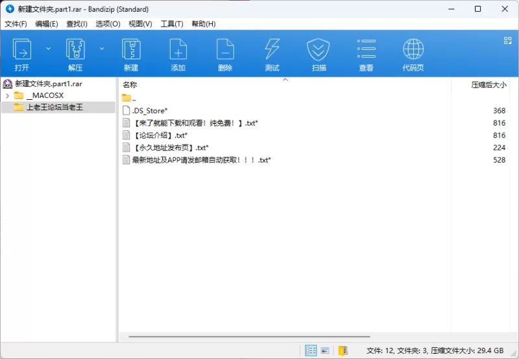Click the horizontal scrollbar of the file list
Screen dimensions: 519x359
(250, 336)
